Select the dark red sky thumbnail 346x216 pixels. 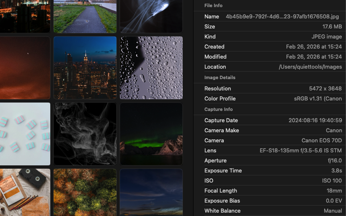25,68
